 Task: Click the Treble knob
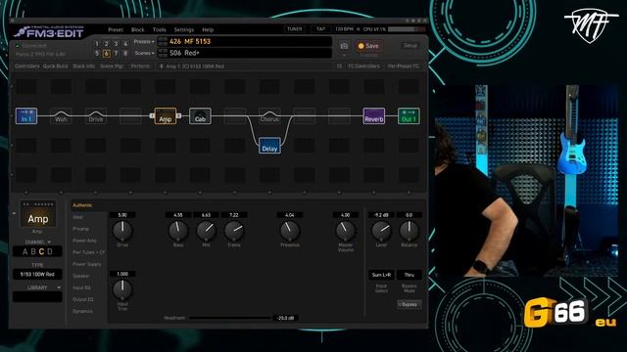coord(234,231)
